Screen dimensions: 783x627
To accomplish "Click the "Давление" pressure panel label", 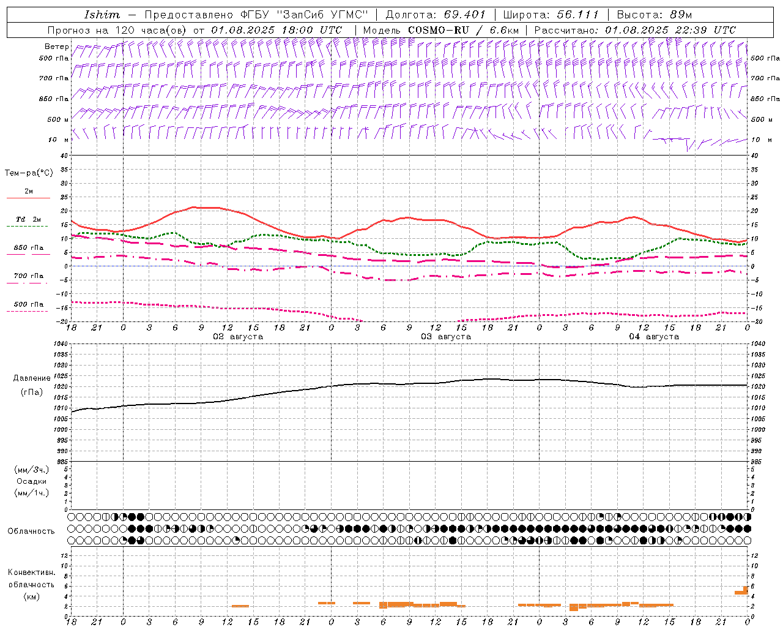I will tap(32, 378).
